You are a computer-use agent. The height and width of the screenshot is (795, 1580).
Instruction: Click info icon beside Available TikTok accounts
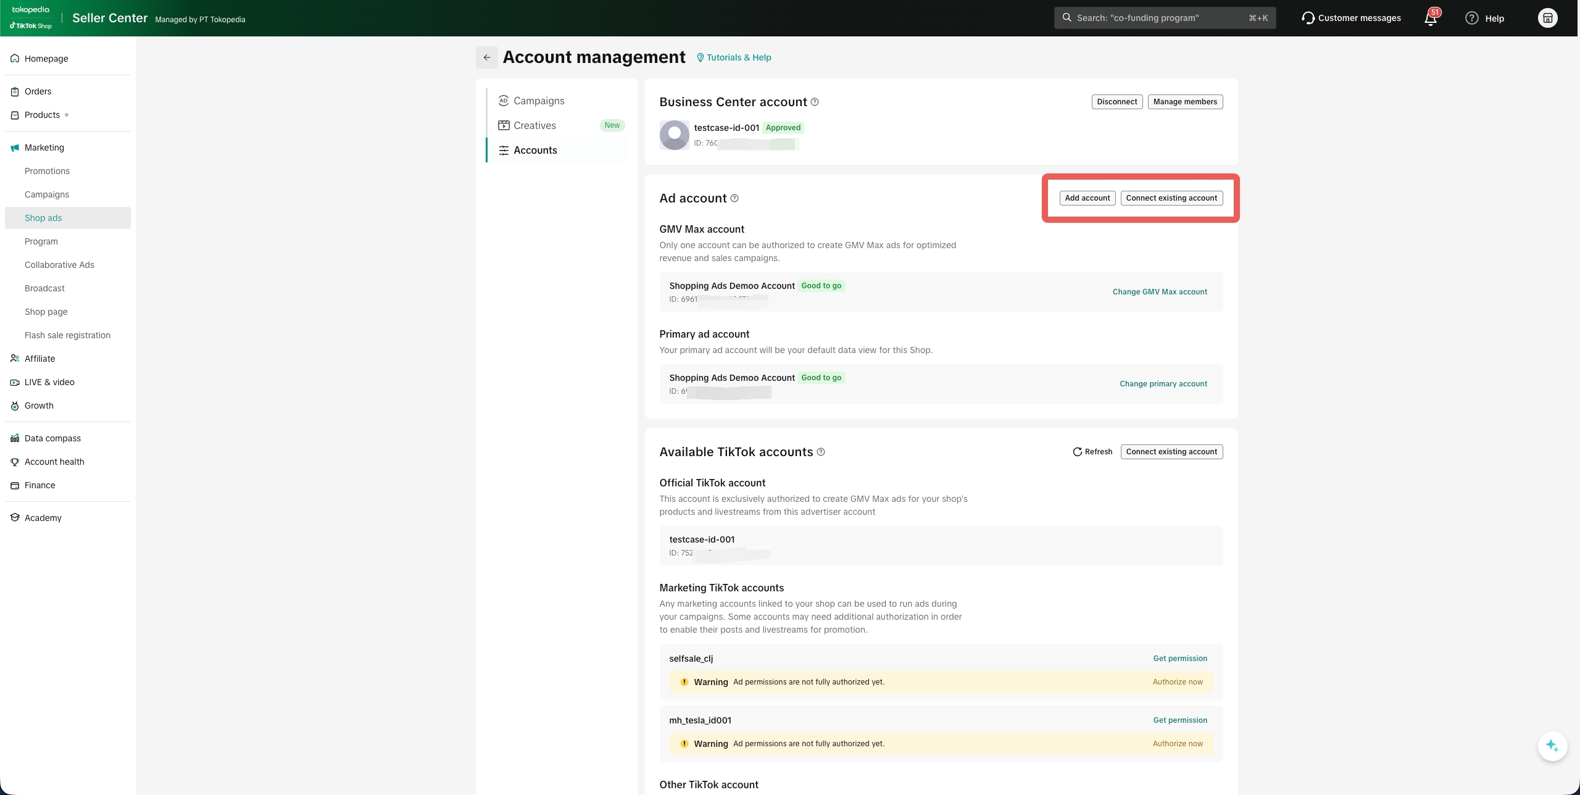tap(821, 452)
